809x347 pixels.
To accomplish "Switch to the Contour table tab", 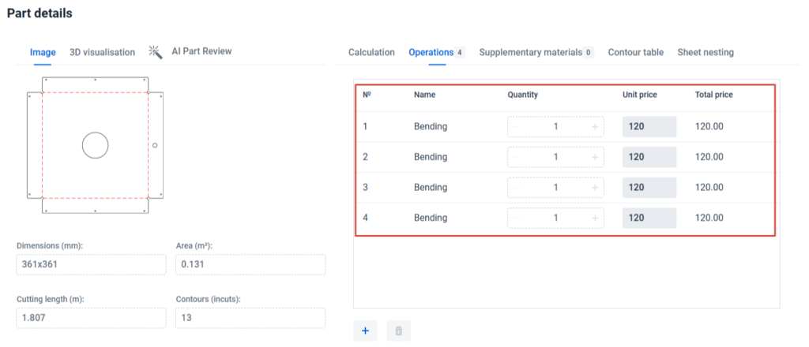I will 635,53.
